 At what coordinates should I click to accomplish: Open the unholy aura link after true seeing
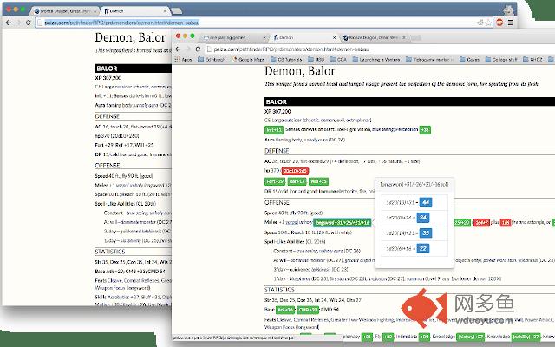coord(331,251)
